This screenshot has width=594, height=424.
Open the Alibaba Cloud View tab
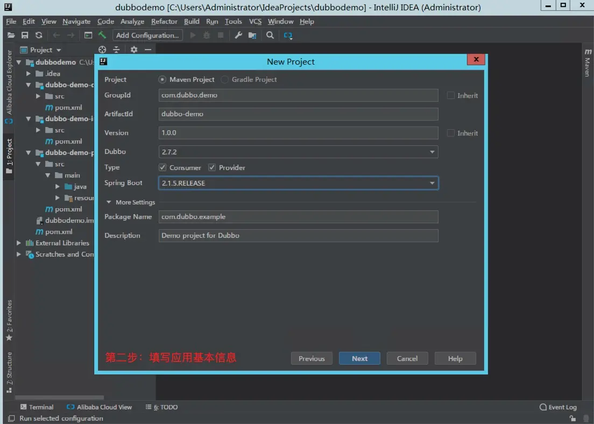click(99, 407)
